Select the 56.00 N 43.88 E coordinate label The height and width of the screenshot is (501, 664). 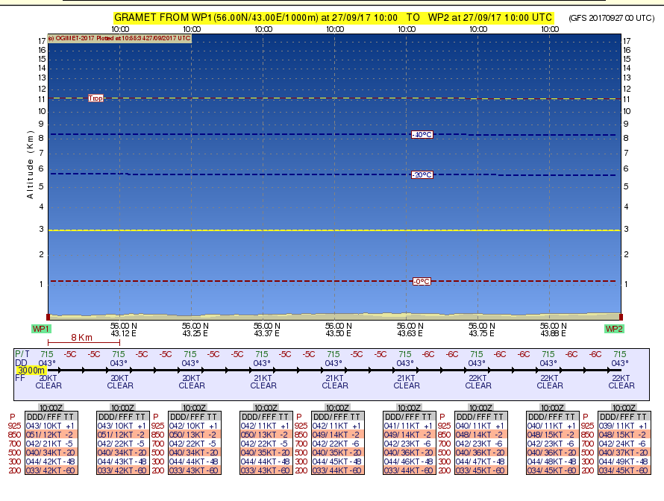click(550, 330)
